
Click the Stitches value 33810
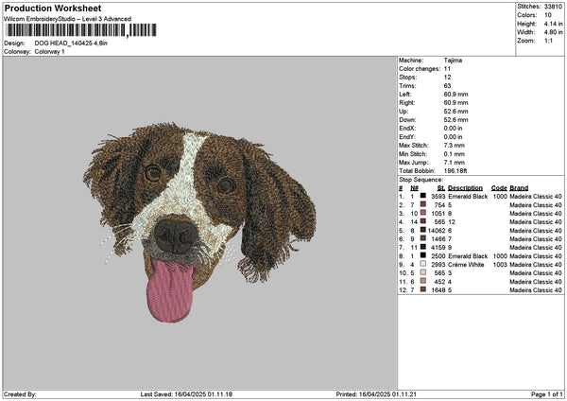pyautogui.click(x=553, y=7)
